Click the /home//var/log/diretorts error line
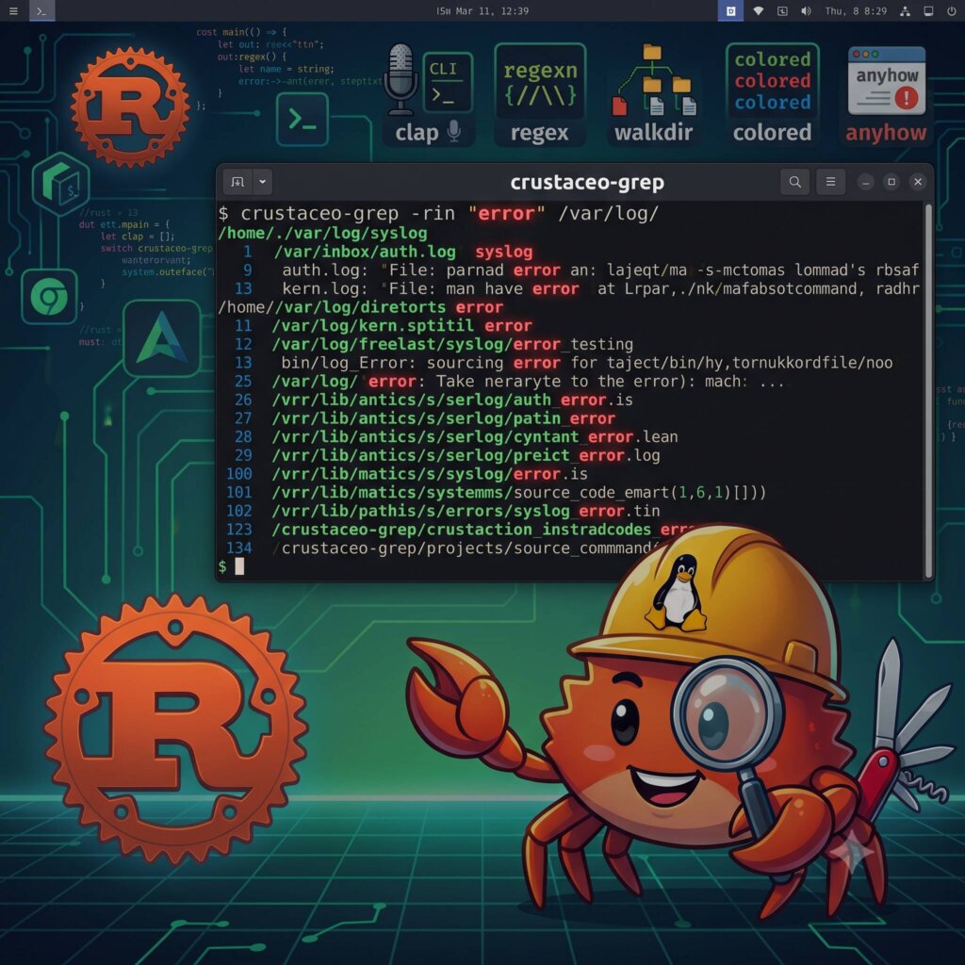965x965 pixels. 361,307
